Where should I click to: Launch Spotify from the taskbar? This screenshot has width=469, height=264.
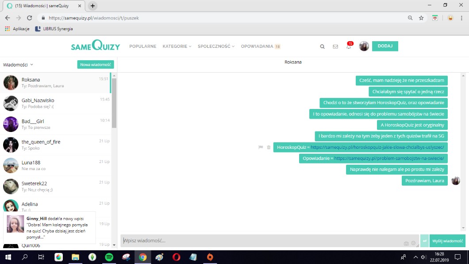click(109, 257)
